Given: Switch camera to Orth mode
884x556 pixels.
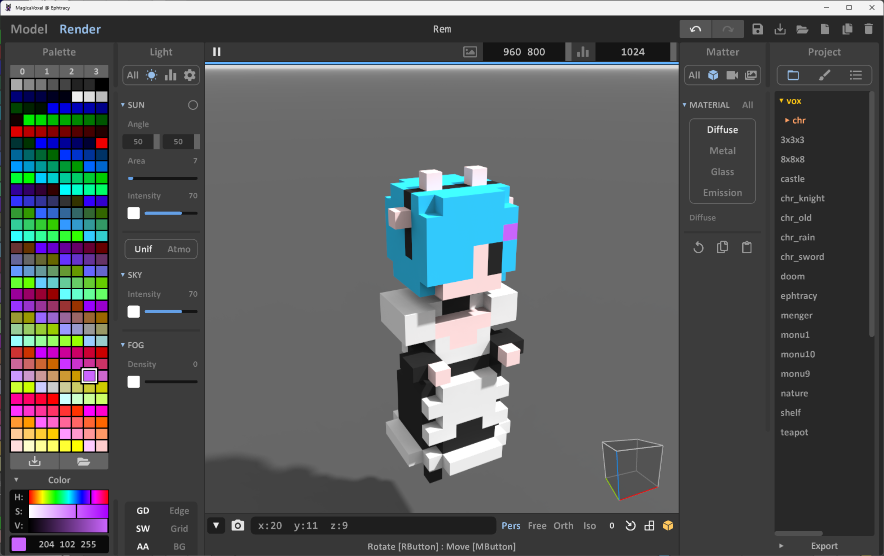Looking at the screenshot, I should click(563, 526).
